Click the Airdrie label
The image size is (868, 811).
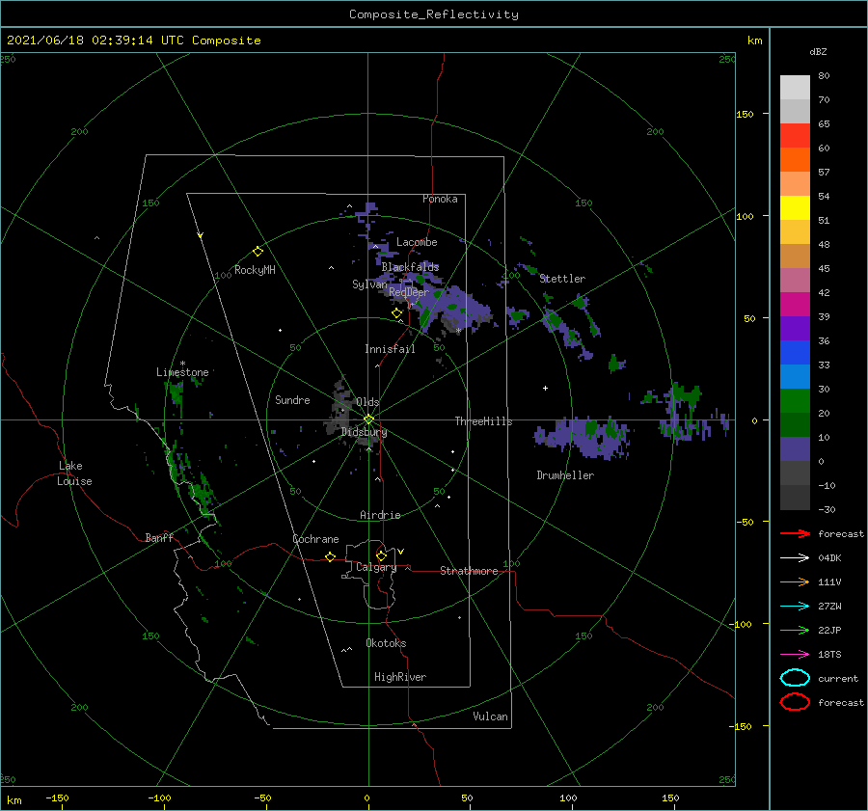[x=380, y=515]
